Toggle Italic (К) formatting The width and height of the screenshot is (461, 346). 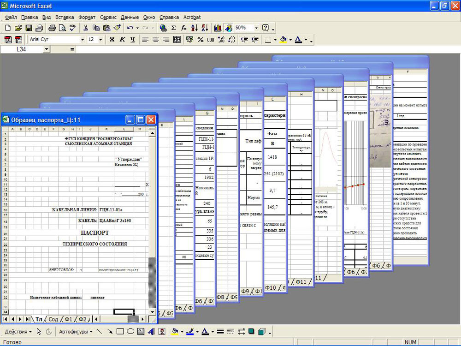tap(122, 39)
